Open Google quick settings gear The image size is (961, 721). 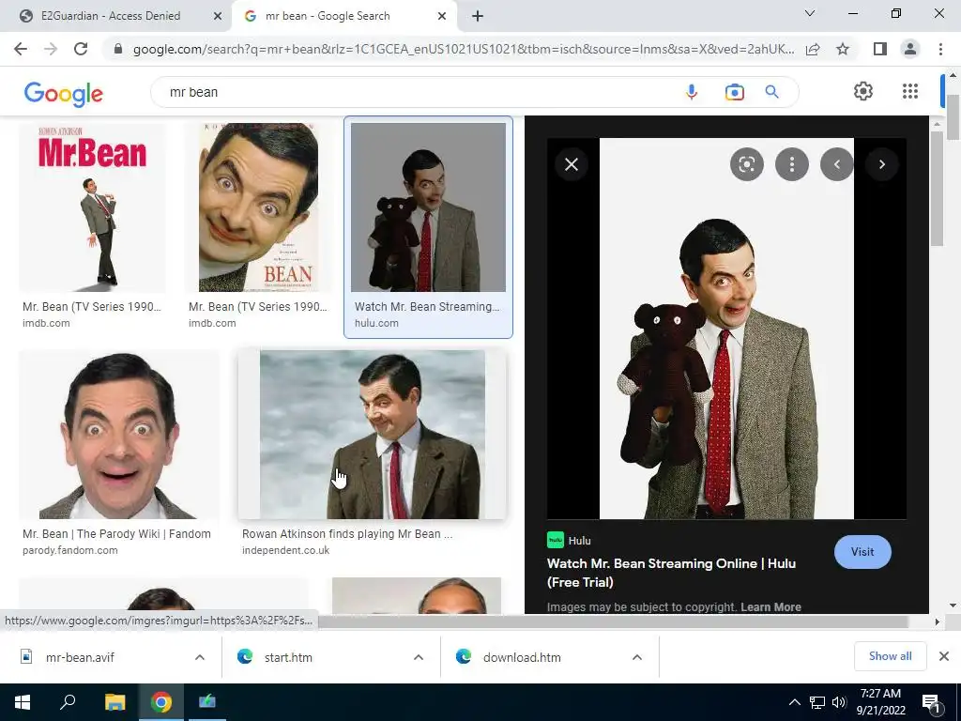(x=863, y=91)
